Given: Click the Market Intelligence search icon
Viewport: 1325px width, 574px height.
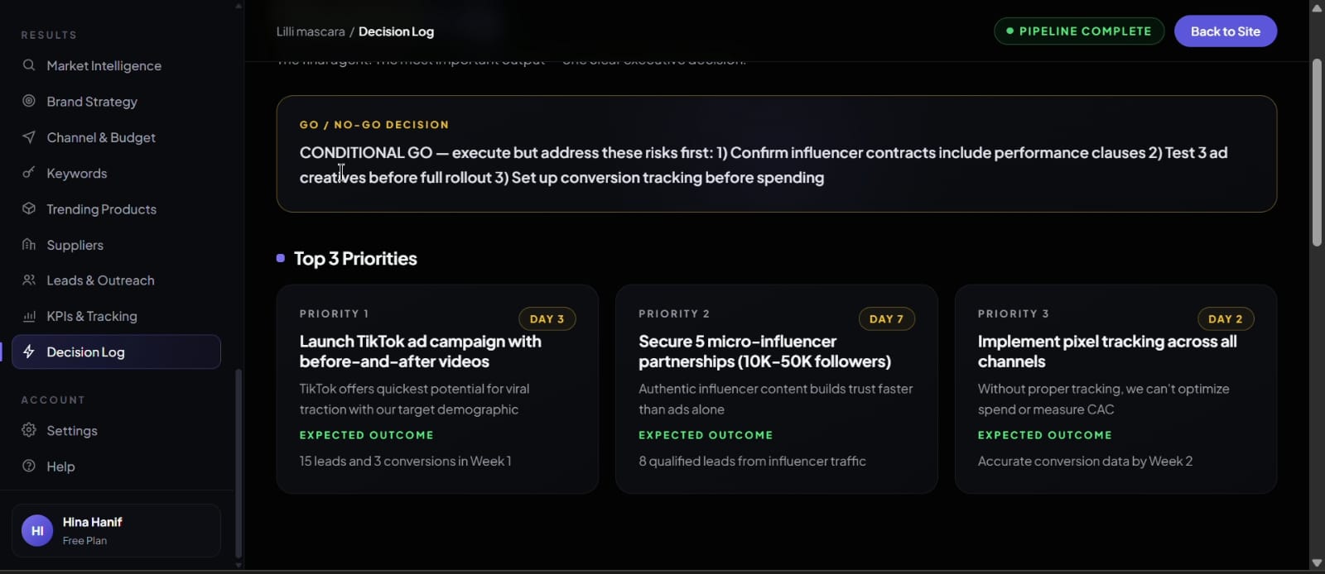Looking at the screenshot, I should click(x=29, y=65).
